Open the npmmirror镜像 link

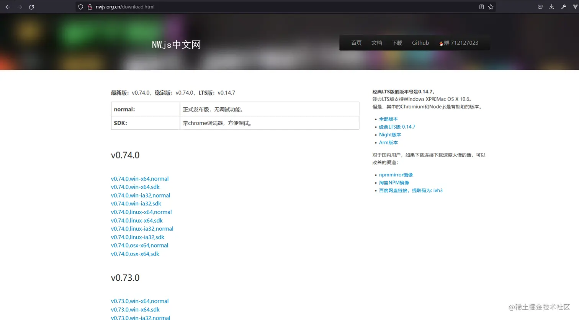tap(396, 175)
